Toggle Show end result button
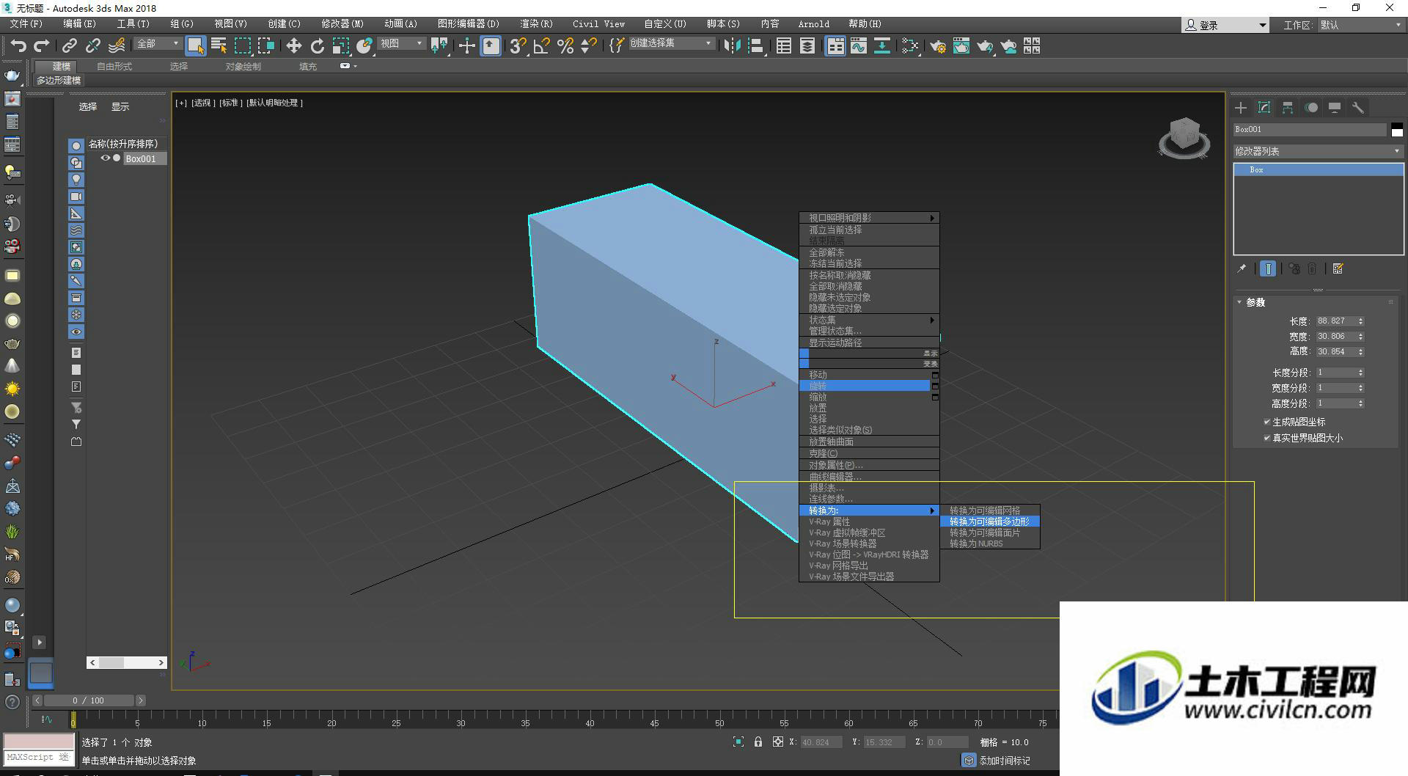 [1268, 269]
